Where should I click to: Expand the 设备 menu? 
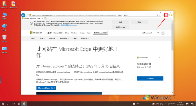click(x=42, y=38)
